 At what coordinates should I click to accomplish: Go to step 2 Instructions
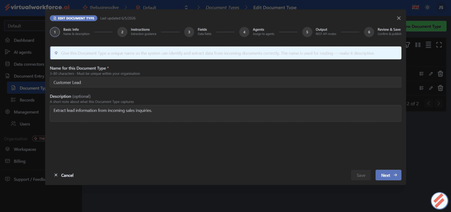pyautogui.click(x=137, y=32)
